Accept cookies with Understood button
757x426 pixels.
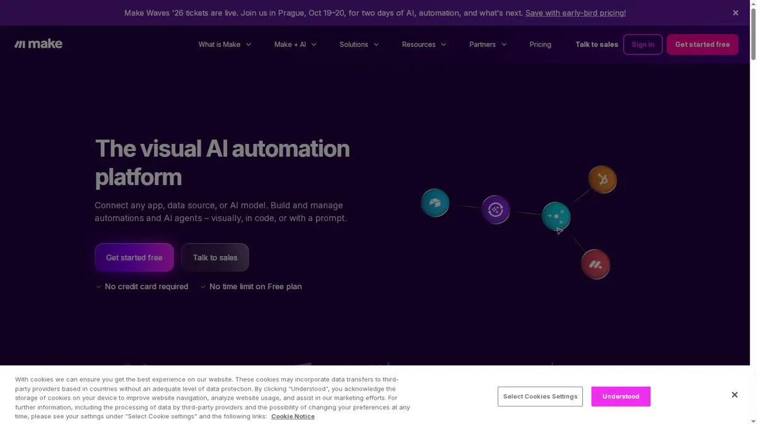tap(621, 396)
